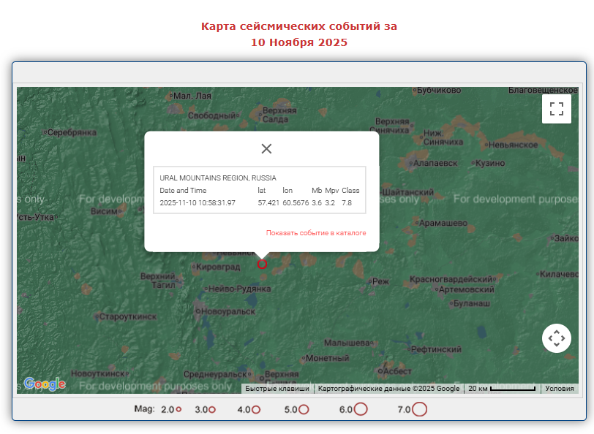Select Class value 7.8

coord(347,203)
